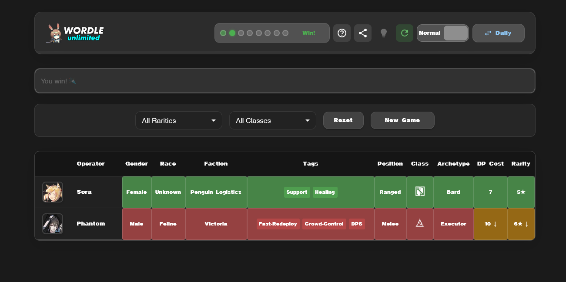This screenshot has height=282, width=566.
Task: Click Sora's Supporter class icon
Action: (x=420, y=192)
